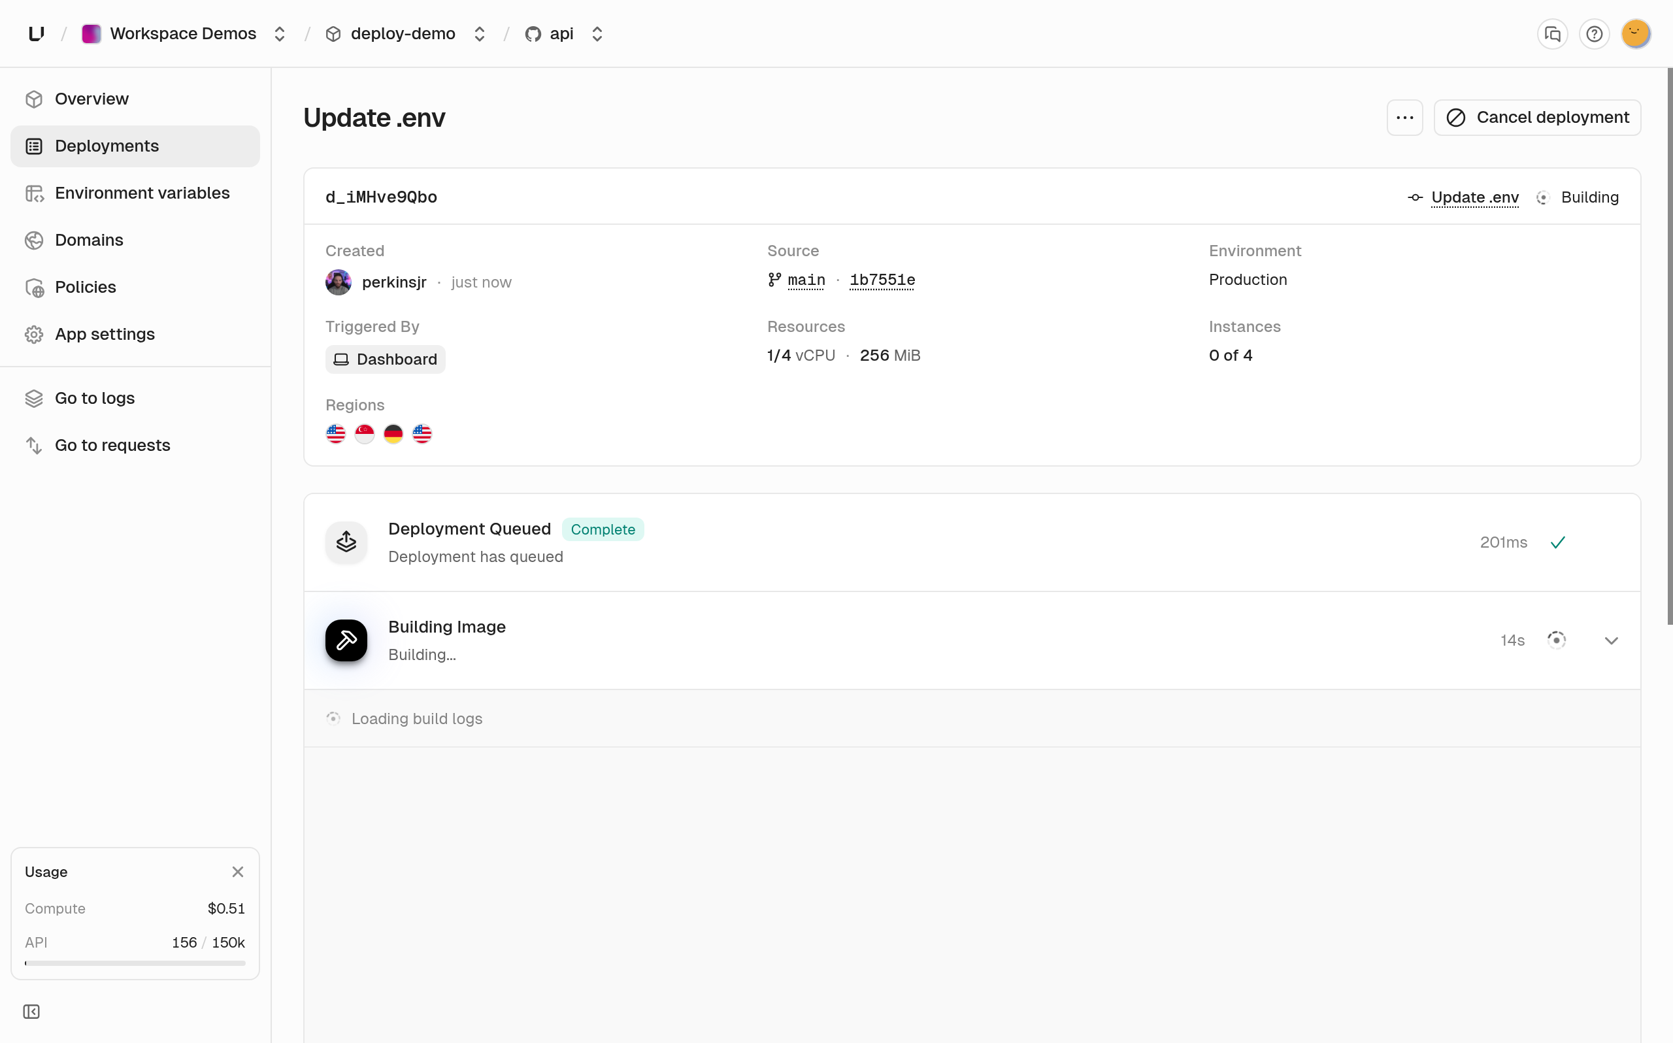Image resolution: width=1673 pixels, height=1043 pixels.
Task: Click the Unkey logo in header
Action: [x=37, y=34]
